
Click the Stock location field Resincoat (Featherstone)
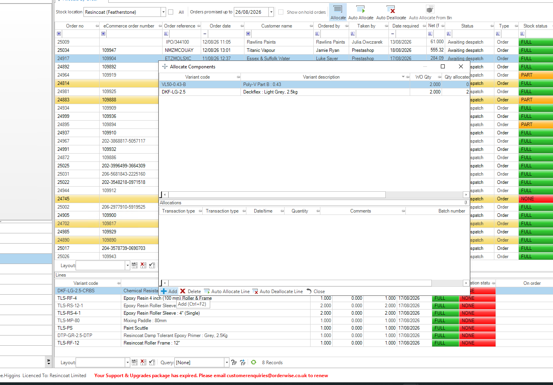tap(122, 12)
